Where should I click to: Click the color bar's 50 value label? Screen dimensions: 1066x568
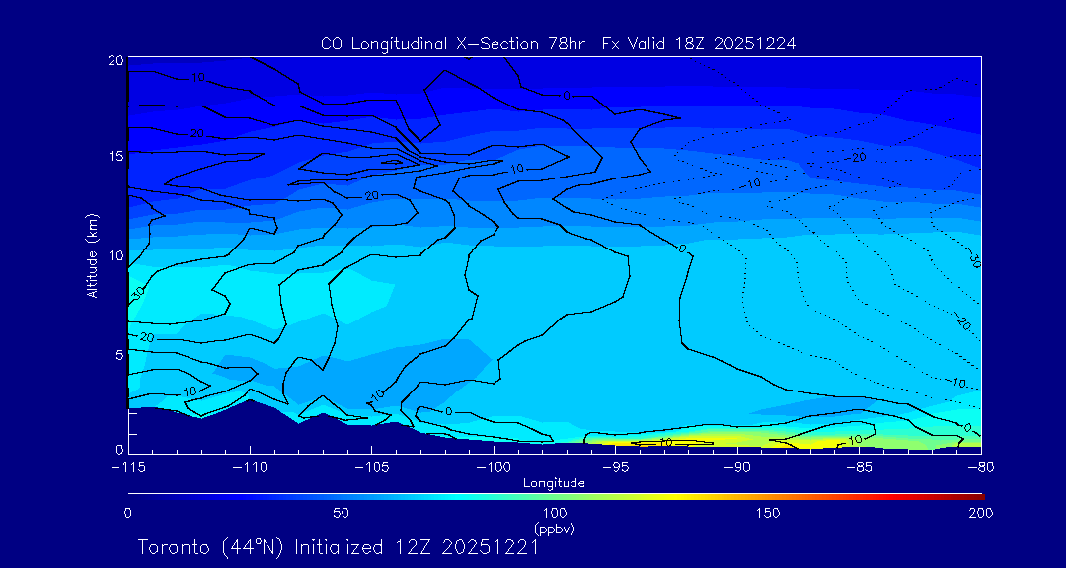pos(341,513)
